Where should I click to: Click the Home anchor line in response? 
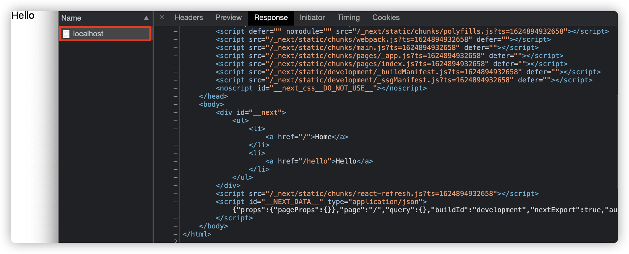pyautogui.click(x=307, y=137)
